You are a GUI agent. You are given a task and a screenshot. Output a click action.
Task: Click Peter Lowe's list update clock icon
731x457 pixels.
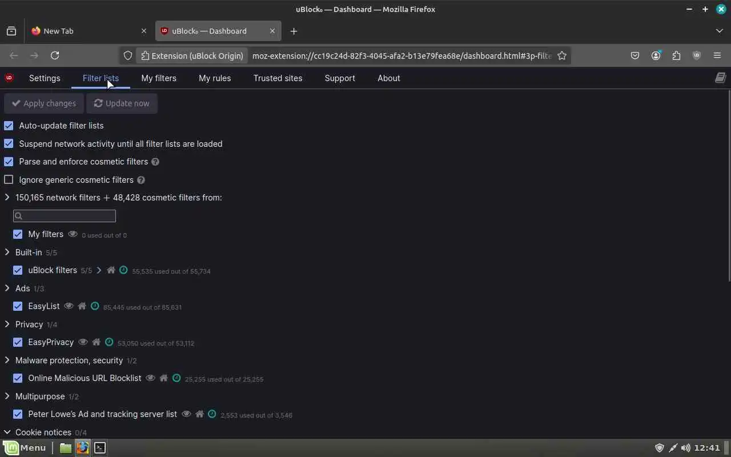(212, 414)
